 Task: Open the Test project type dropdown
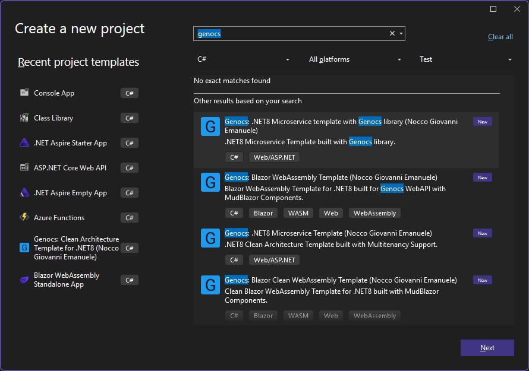tap(465, 59)
